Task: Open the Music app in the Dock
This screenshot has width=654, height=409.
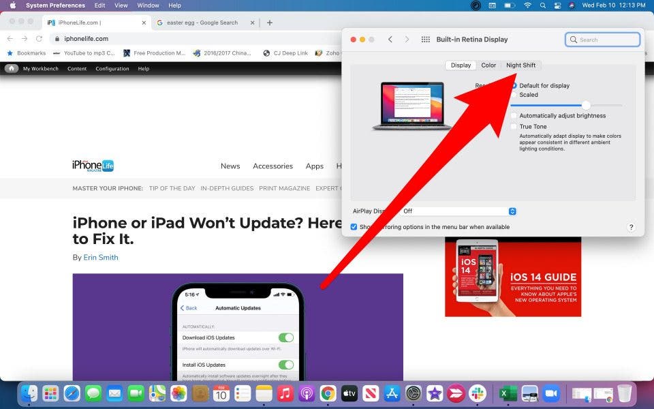Action: coord(285,393)
